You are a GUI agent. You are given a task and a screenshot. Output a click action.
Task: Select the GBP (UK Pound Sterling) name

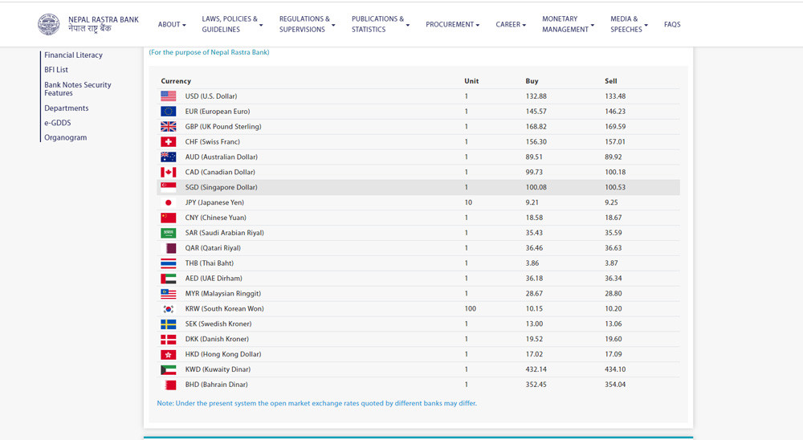pyautogui.click(x=223, y=127)
